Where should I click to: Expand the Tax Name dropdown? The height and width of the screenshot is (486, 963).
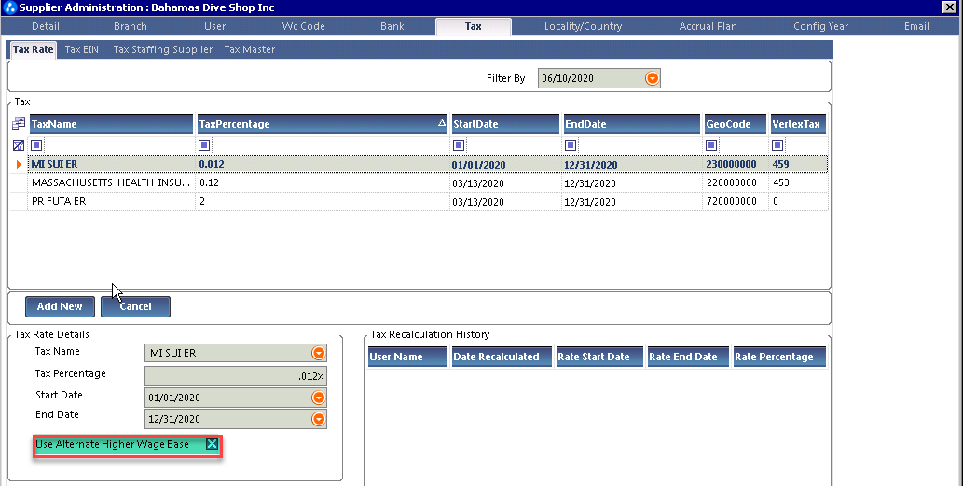click(319, 353)
